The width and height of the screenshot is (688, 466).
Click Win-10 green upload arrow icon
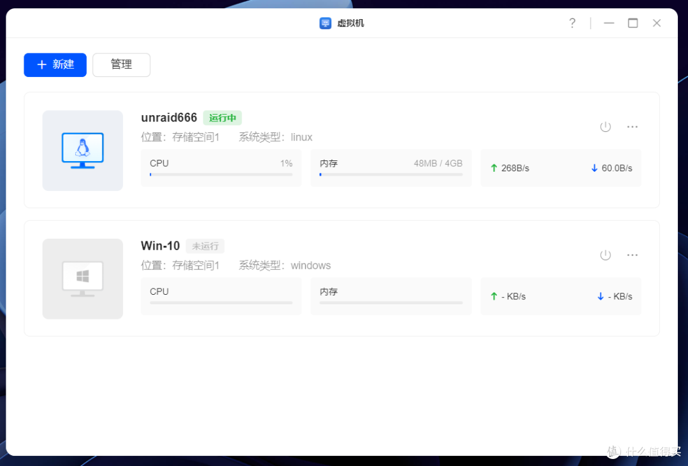(494, 297)
